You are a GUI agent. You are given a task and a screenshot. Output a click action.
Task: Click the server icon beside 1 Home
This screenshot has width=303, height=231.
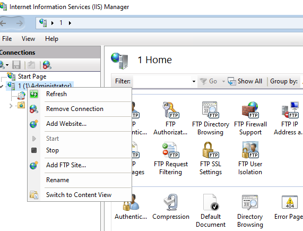pos(119,61)
